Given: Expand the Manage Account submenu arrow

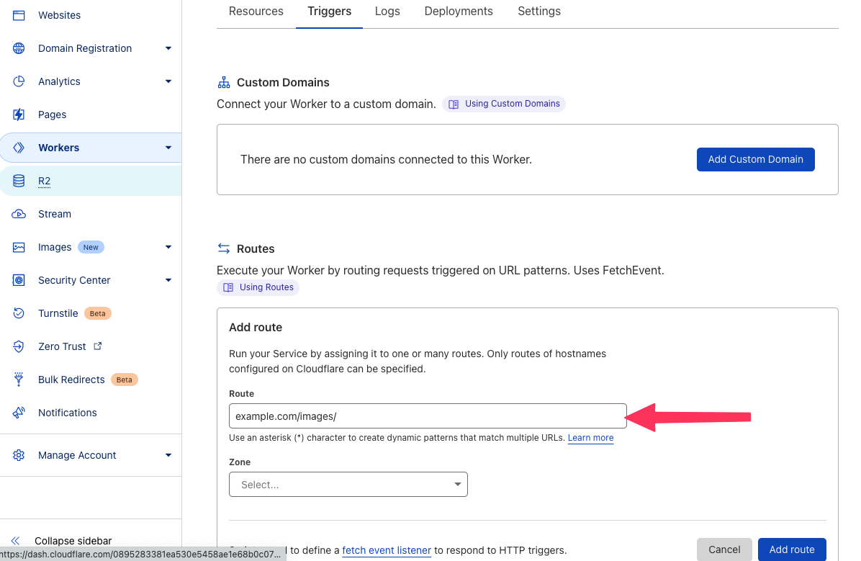Looking at the screenshot, I should coord(168,455).
